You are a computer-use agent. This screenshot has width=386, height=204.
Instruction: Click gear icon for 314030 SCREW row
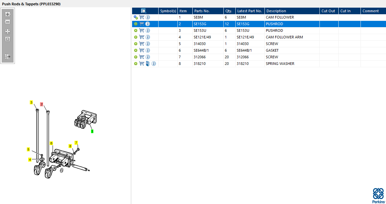pyautogui.click(x=136, y=44)
